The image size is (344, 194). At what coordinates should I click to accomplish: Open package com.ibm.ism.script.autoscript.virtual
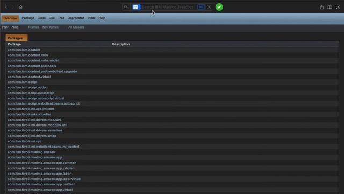coord(36,98)
